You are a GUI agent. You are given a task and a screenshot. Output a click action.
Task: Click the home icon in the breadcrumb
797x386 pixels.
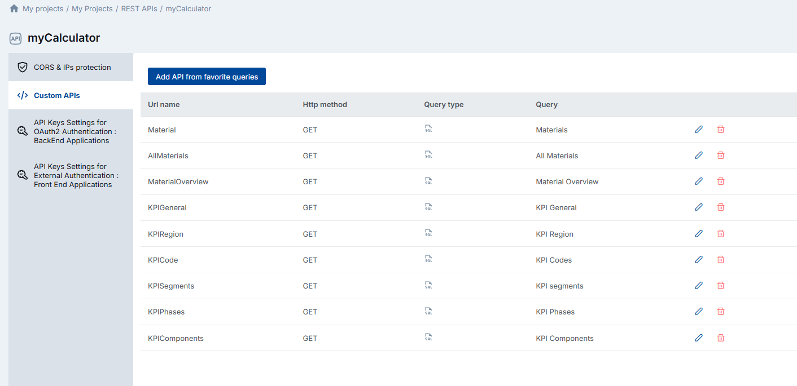(12, 8)
